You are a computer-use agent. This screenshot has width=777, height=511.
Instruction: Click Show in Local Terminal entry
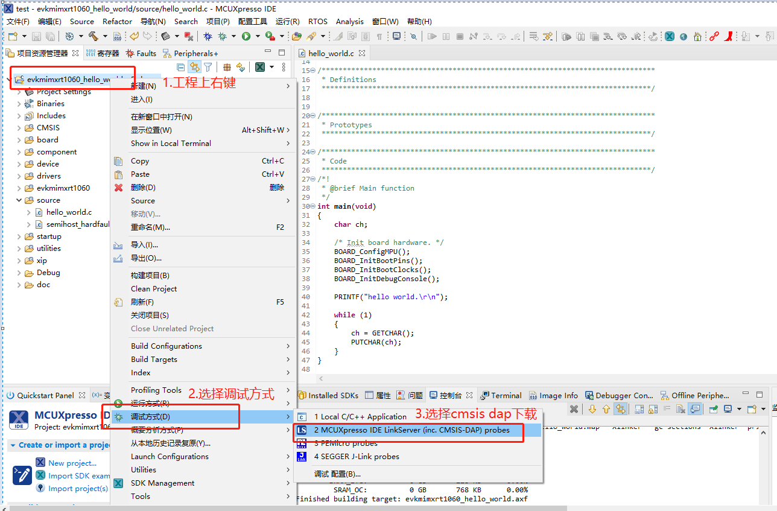point(203,144)
